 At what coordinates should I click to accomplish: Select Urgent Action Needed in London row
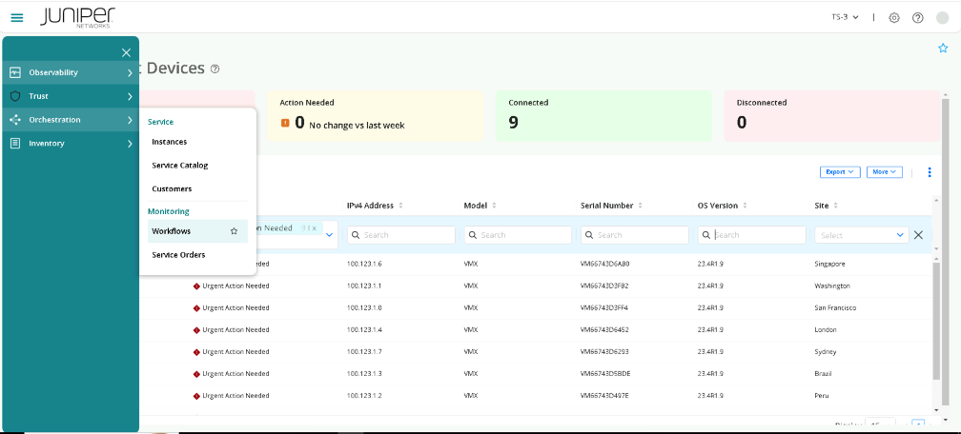coord(235,330)
